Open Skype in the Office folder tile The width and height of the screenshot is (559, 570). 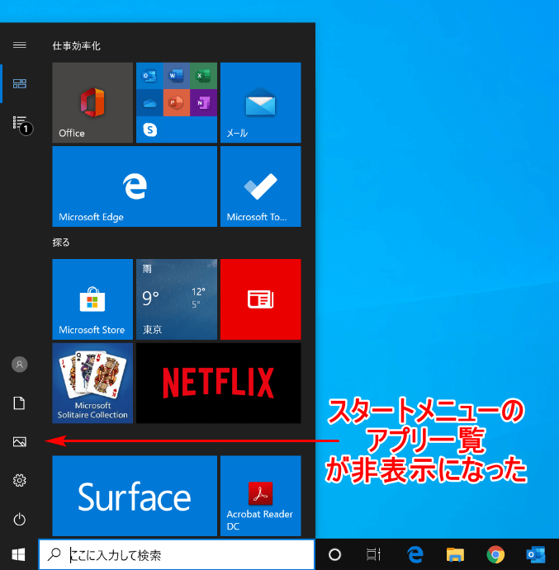tap(149, 130)
